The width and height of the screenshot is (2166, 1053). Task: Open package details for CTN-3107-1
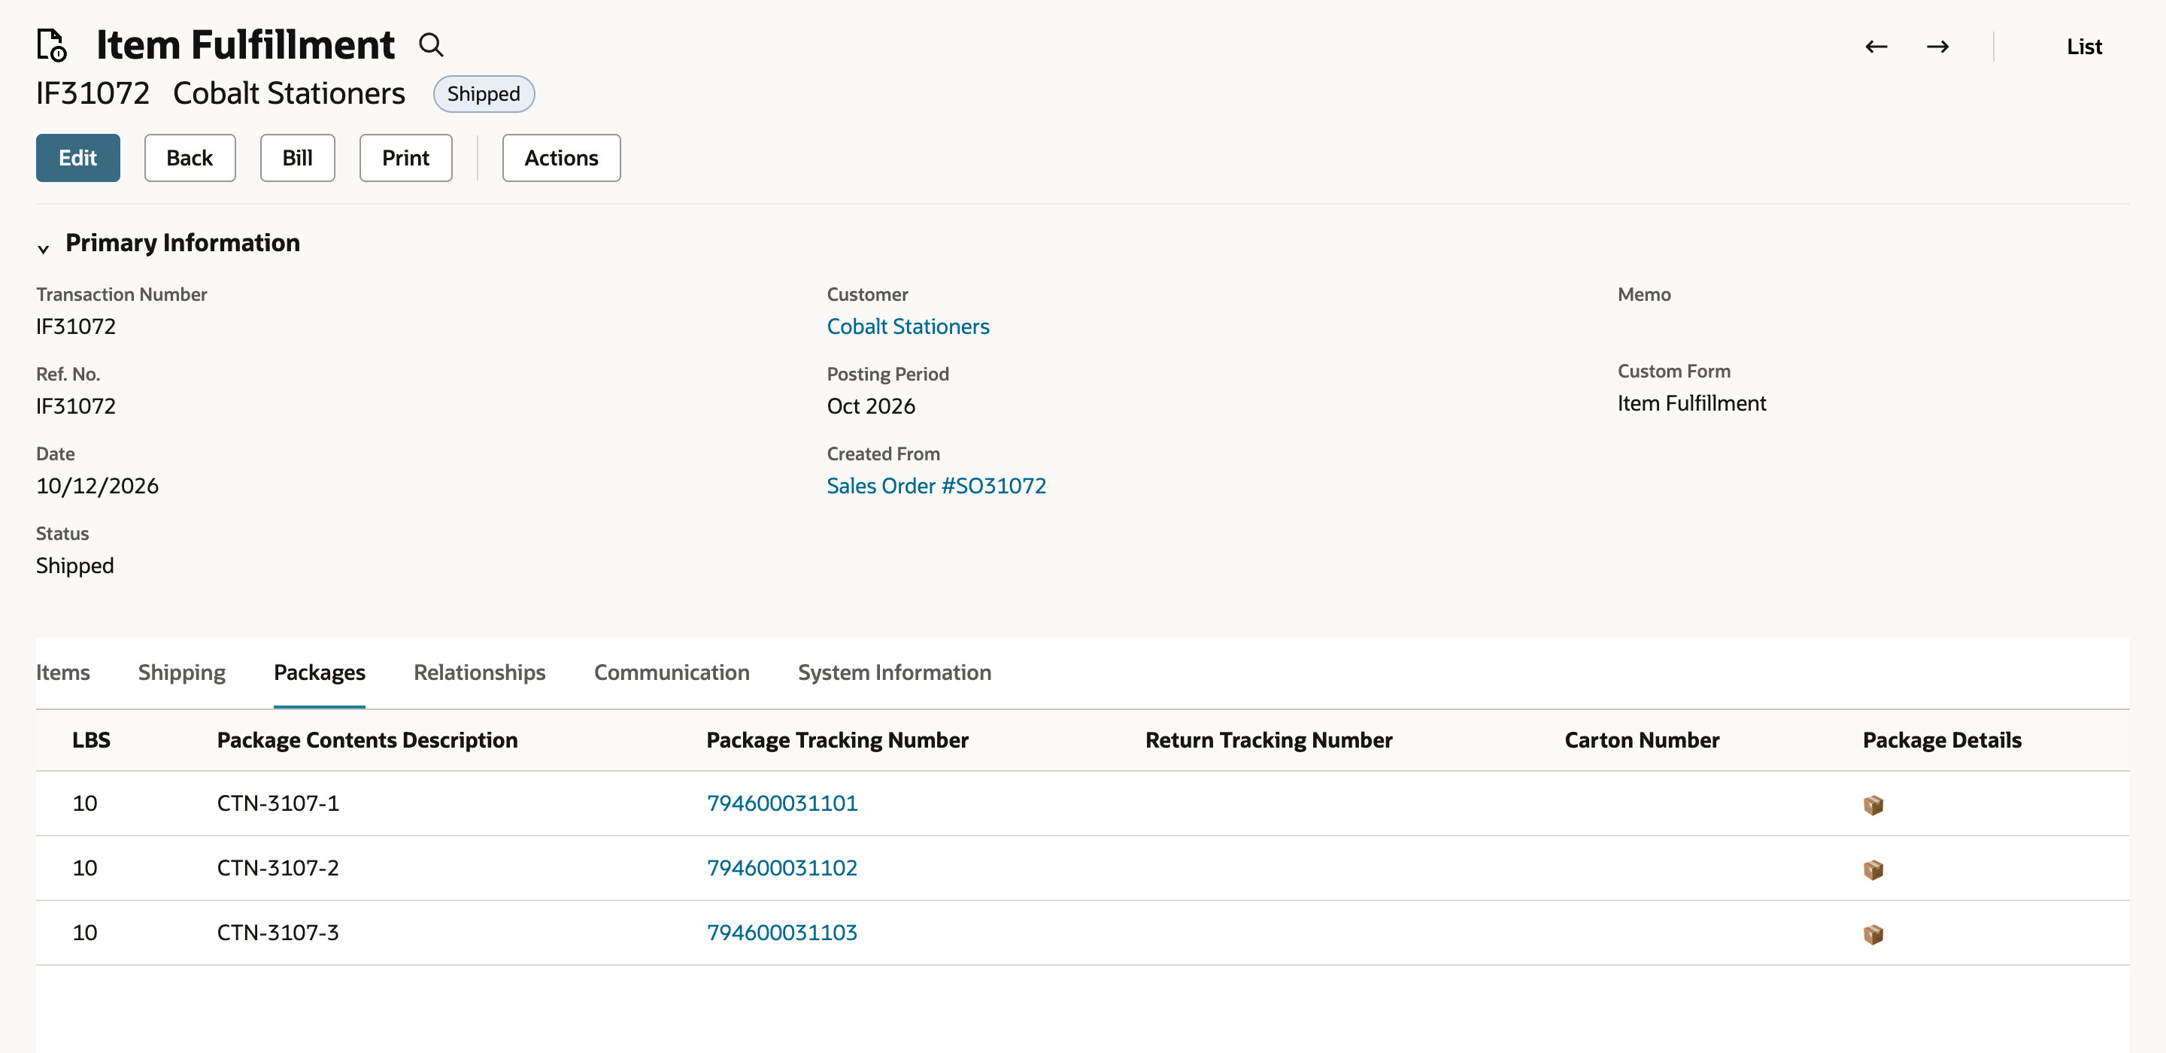pos(1873,805)
